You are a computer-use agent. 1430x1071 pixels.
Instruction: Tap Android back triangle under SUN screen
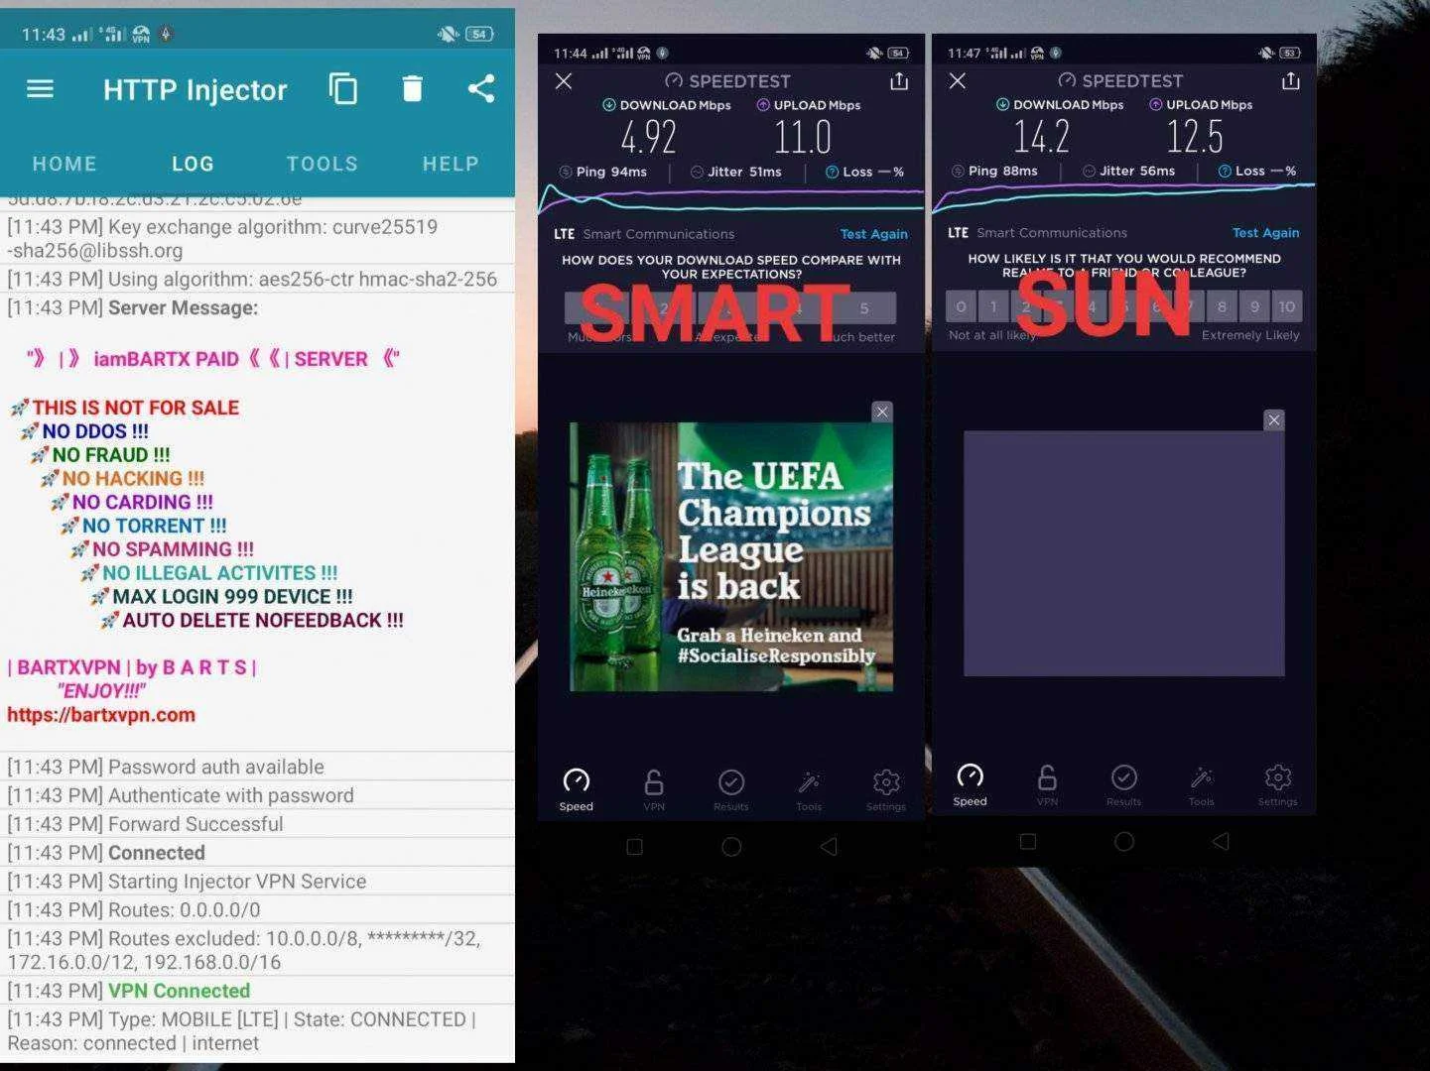[1221, 842]
